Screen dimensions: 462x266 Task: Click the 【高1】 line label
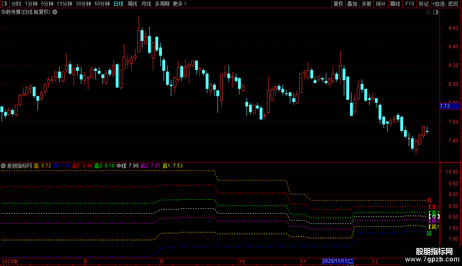point(434,207)
